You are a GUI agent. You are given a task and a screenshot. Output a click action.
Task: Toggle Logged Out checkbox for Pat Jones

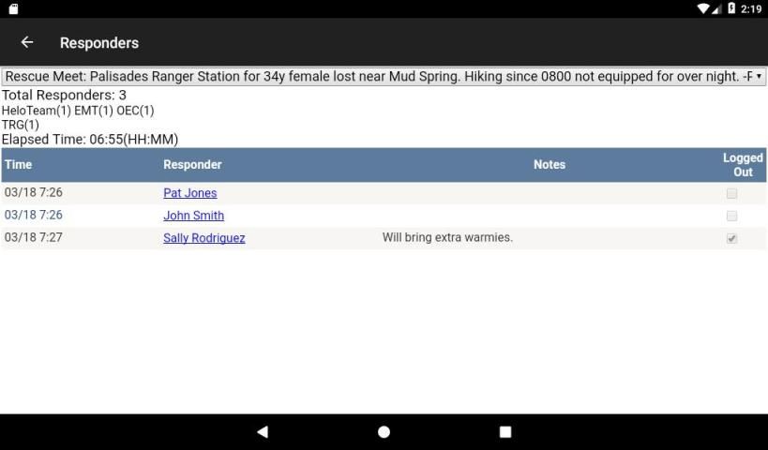pos(731,193)
